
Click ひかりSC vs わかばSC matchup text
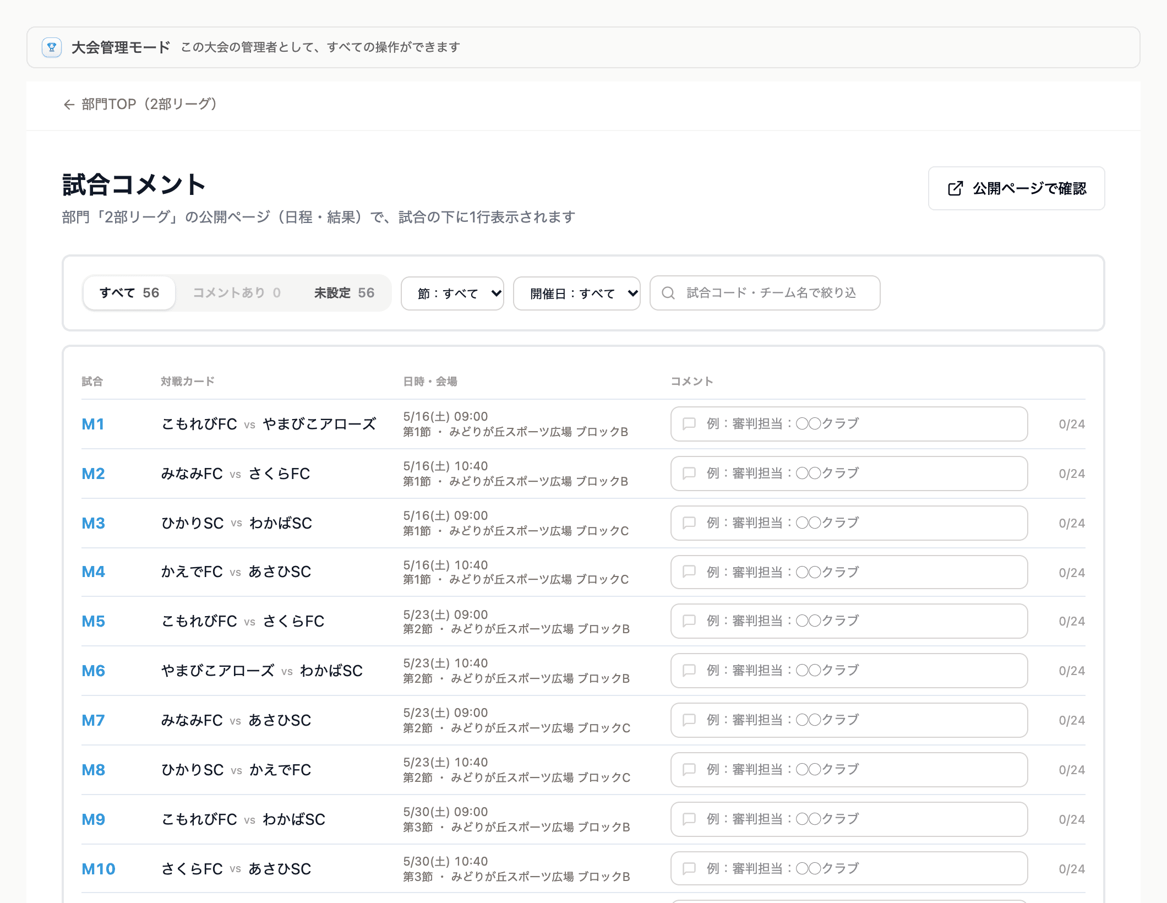237,523
